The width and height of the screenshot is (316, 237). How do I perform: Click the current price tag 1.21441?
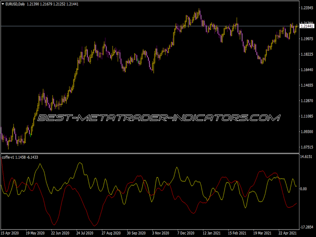click(307, 26)
